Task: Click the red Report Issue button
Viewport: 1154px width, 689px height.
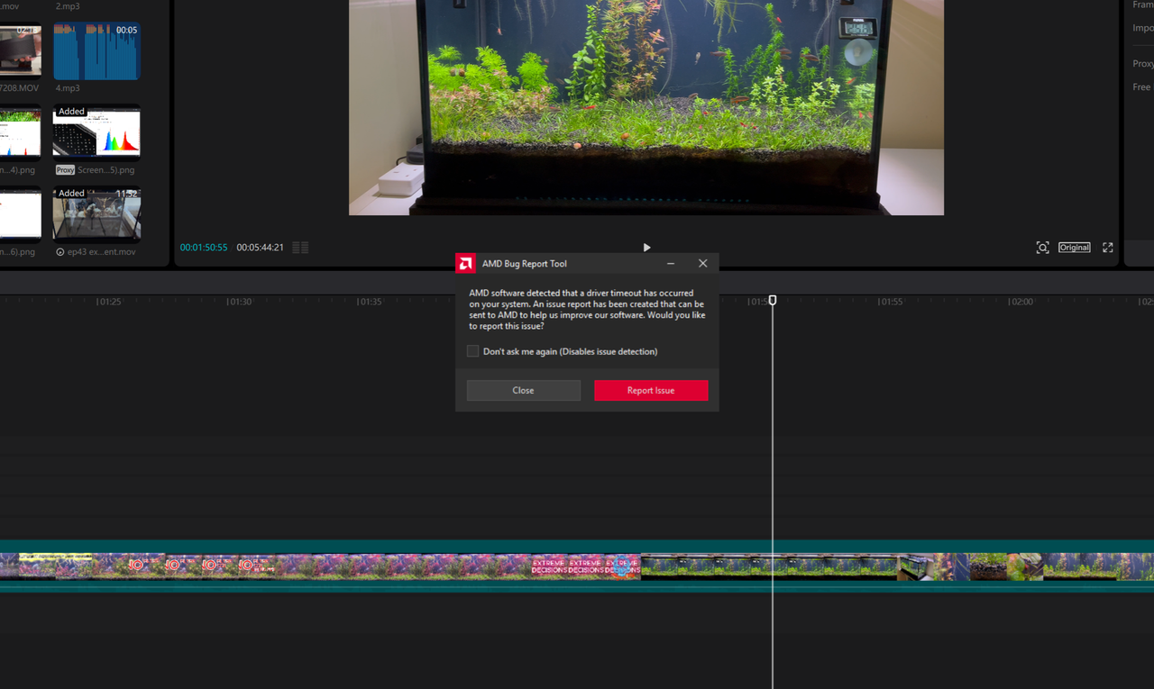Action: pyautogui.click(x=651, y=390)
